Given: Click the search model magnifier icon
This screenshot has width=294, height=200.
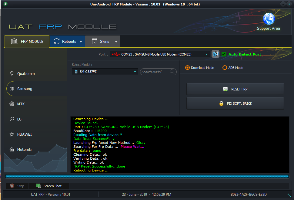Looking at the screenshot, I should tap(172, 72).
